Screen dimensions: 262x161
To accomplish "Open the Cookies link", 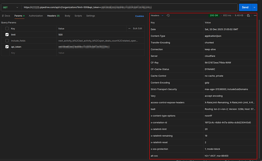I will [139, 16].
